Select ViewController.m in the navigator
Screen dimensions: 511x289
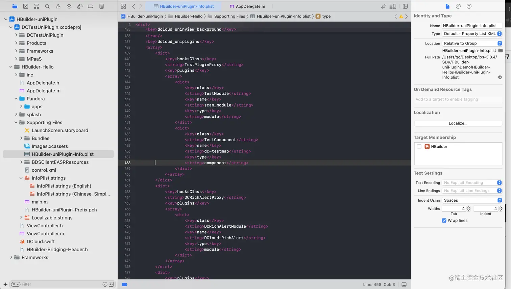(x=45, y=233)
